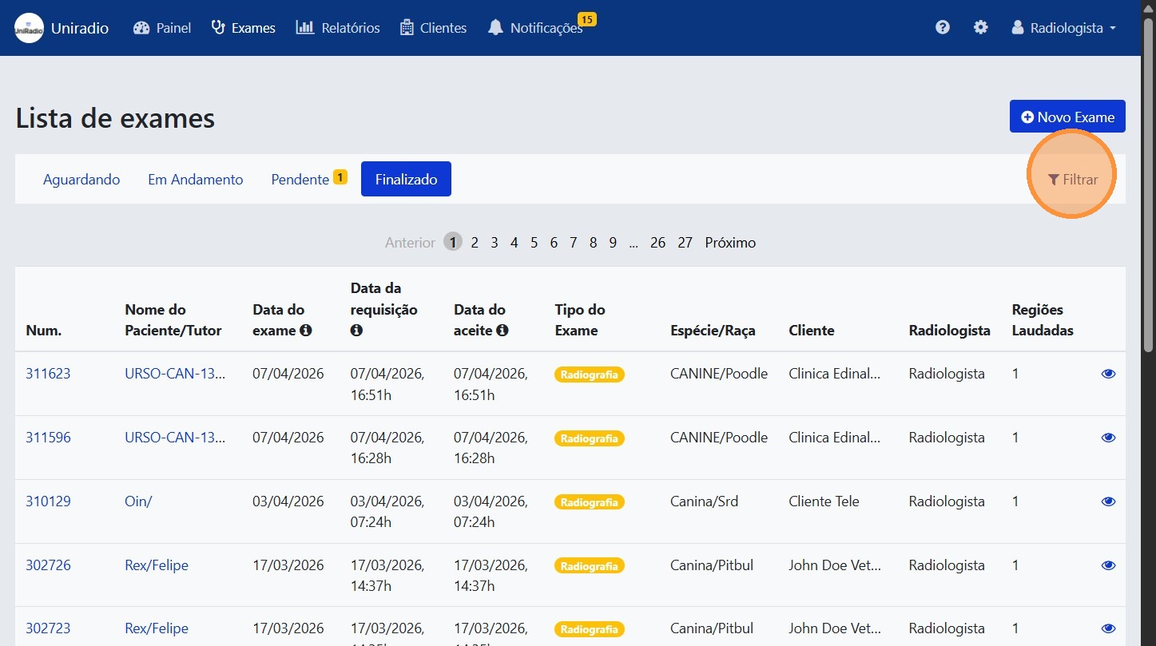This screenshot has width=1156, height=646.
Task: View exam 311596 using eye icon
Action: click(x=1107, y=438)
